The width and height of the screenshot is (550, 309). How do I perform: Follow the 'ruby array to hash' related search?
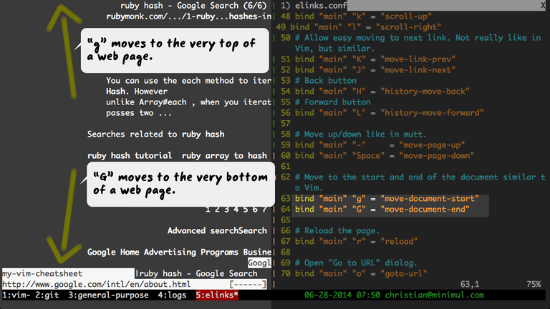(224, 155)
